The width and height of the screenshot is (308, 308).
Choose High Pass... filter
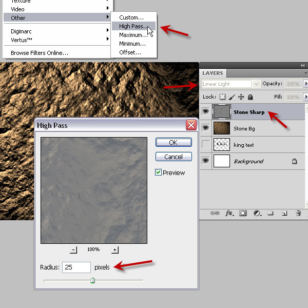[x=133, y=26]
